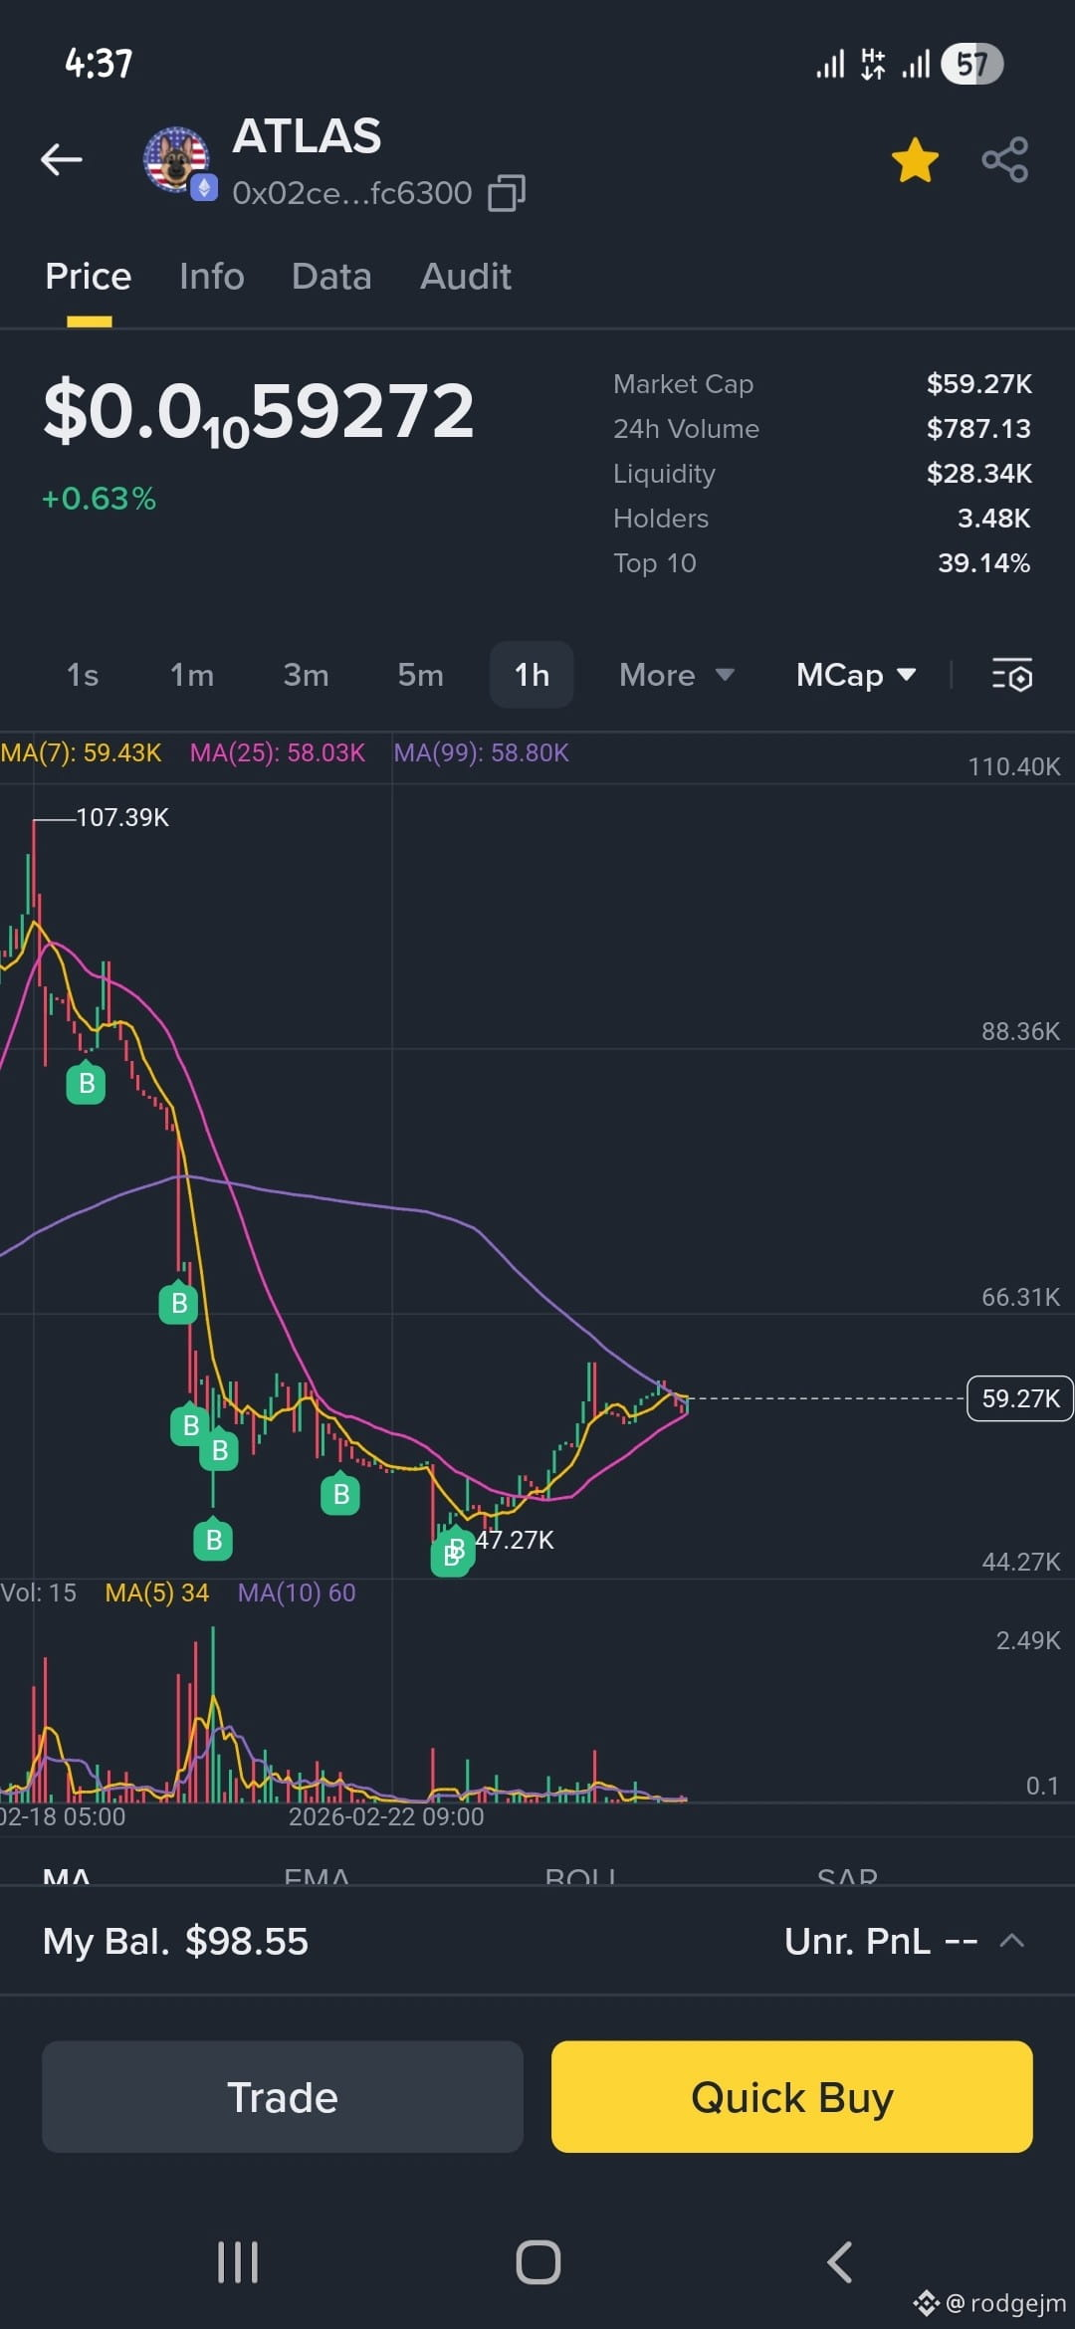This screenshot has height=2329, width=1075.
Task: Tap Android home button
Action: pos(538,2261)
